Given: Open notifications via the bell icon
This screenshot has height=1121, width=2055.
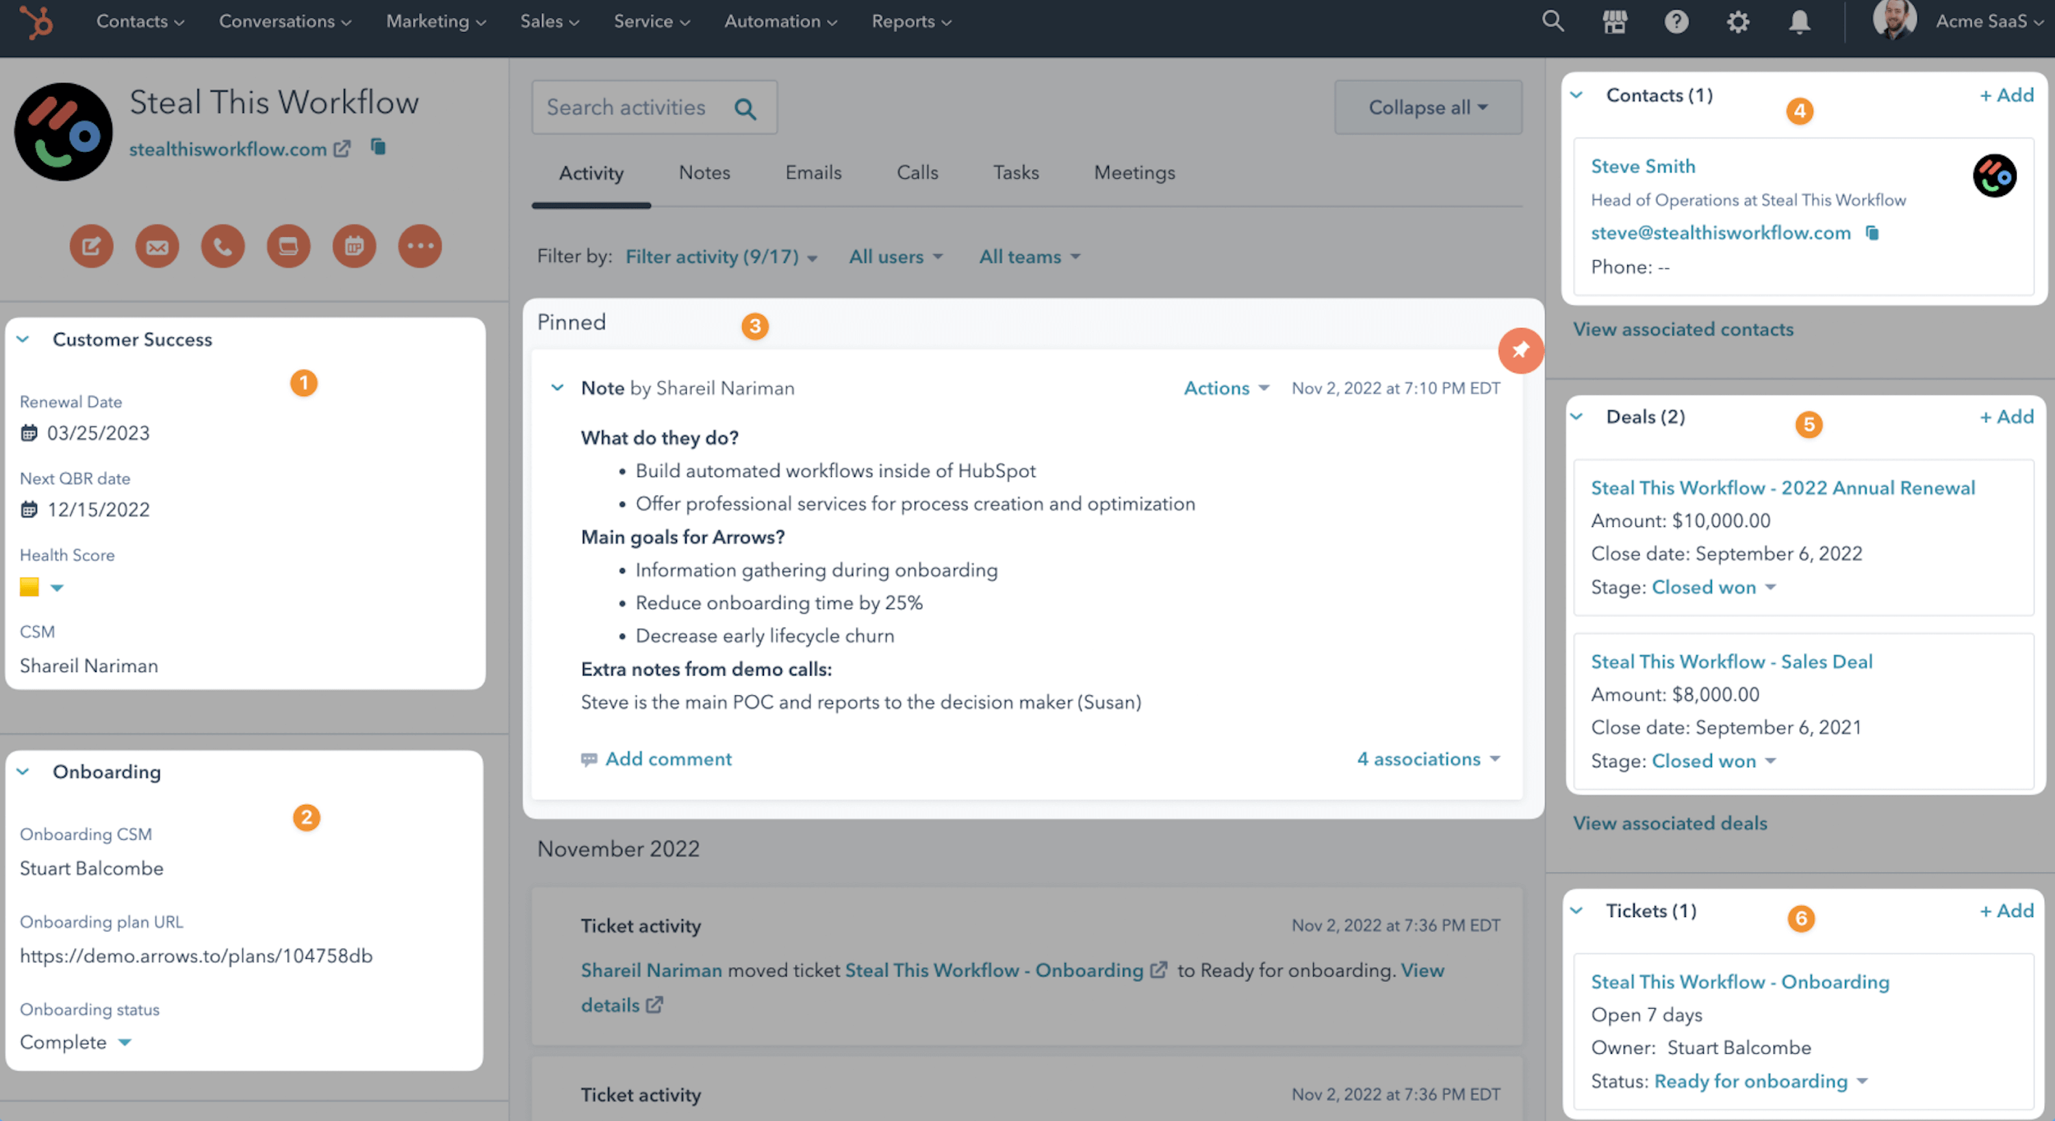Looking at the screenshot, I should (1800, 21).
